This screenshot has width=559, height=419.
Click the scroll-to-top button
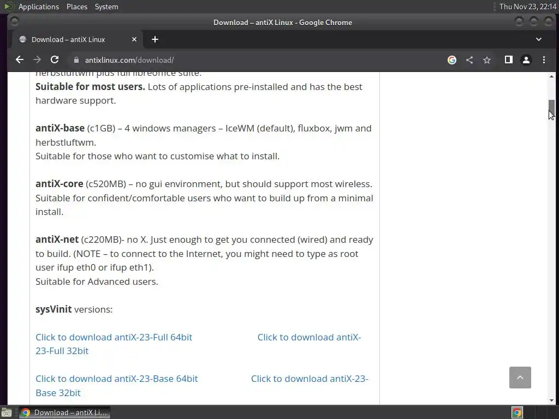(520, 378)
